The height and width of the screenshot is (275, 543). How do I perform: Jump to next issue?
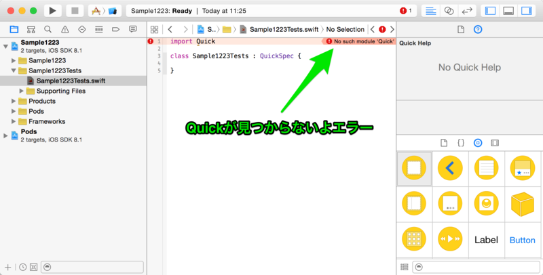click(392, 29)
